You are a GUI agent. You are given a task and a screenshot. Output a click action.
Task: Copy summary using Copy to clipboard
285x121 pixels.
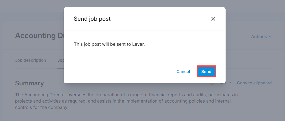coord(254,83)
